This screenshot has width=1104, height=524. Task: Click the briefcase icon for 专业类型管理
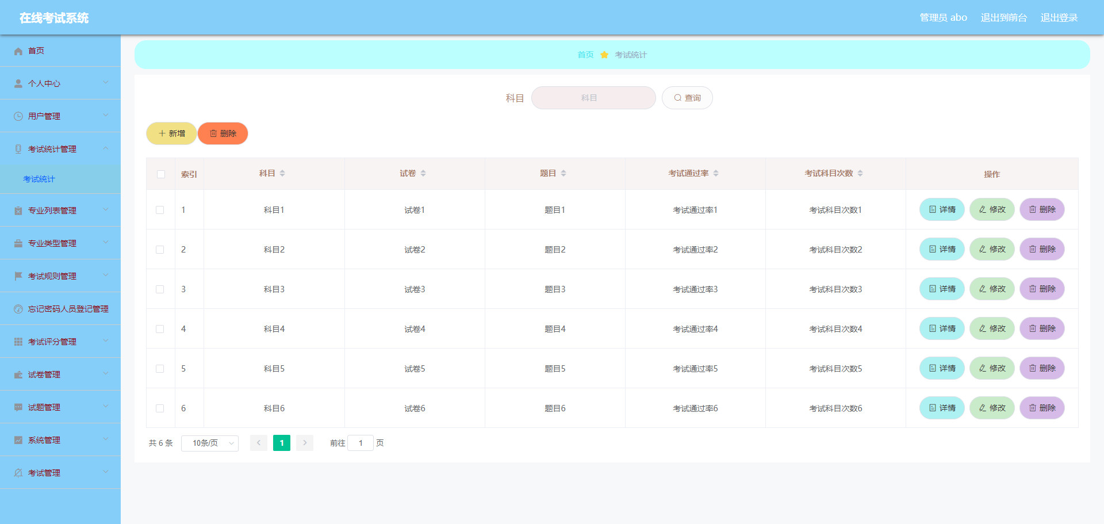(x=18, y=244)
